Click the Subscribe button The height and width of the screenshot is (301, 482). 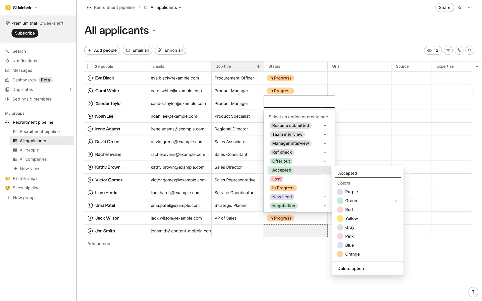pos(25,33)
